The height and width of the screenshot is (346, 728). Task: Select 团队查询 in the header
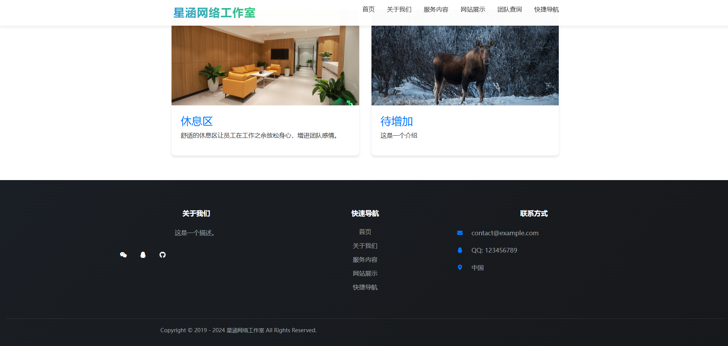[x=510, y=10]
